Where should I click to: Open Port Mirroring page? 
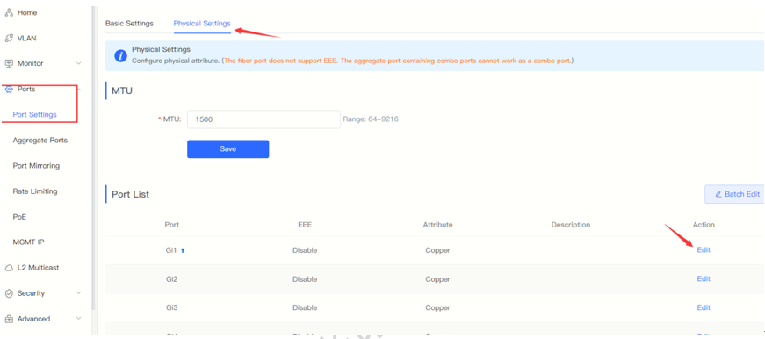(36, 166)
